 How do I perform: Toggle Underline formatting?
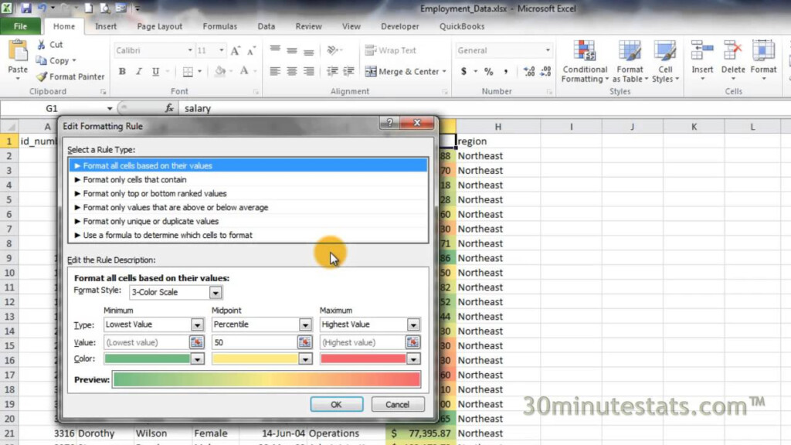[x=155, y=72]
